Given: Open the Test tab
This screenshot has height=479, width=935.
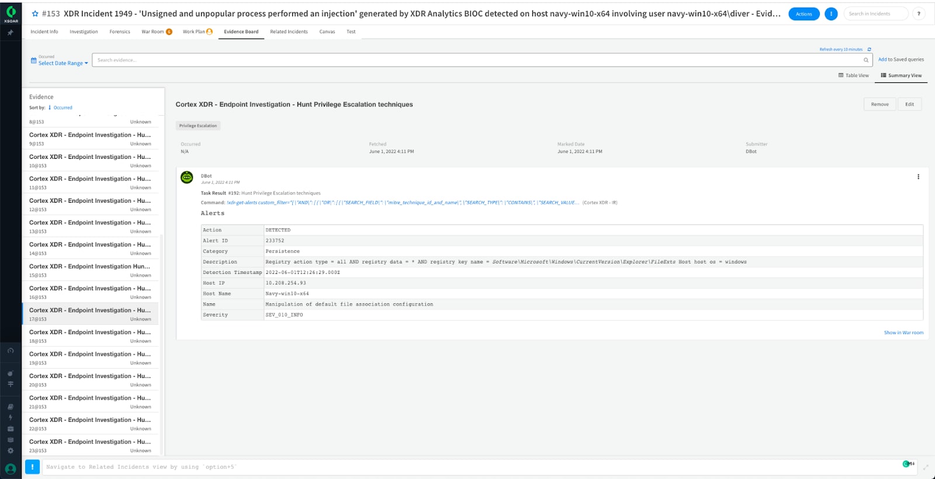Looking at the screenshot, I should tap(351, 32).
